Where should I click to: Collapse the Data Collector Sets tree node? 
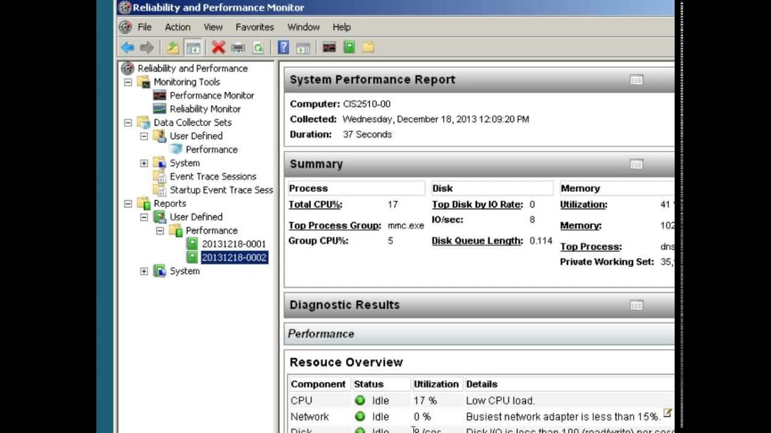pos(126,122)
